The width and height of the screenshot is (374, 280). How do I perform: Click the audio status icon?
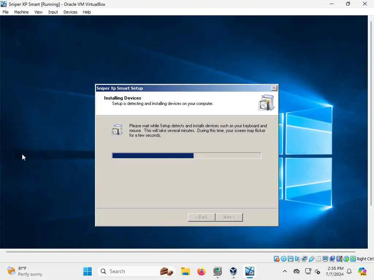click(297, 259)
